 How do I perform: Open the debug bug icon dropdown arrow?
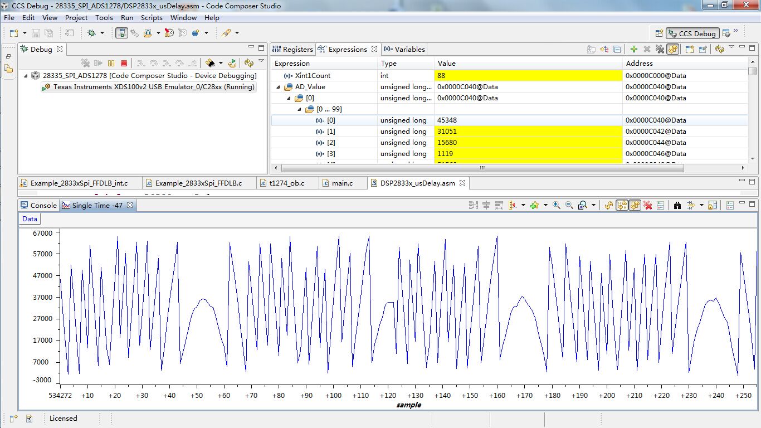point(102,33)
